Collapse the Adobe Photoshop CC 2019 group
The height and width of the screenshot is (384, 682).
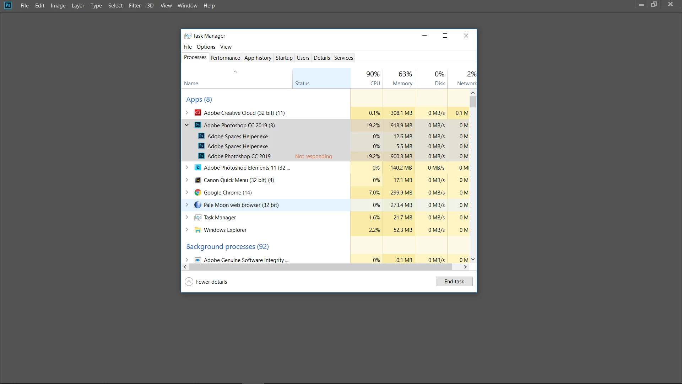click(187, 125)
